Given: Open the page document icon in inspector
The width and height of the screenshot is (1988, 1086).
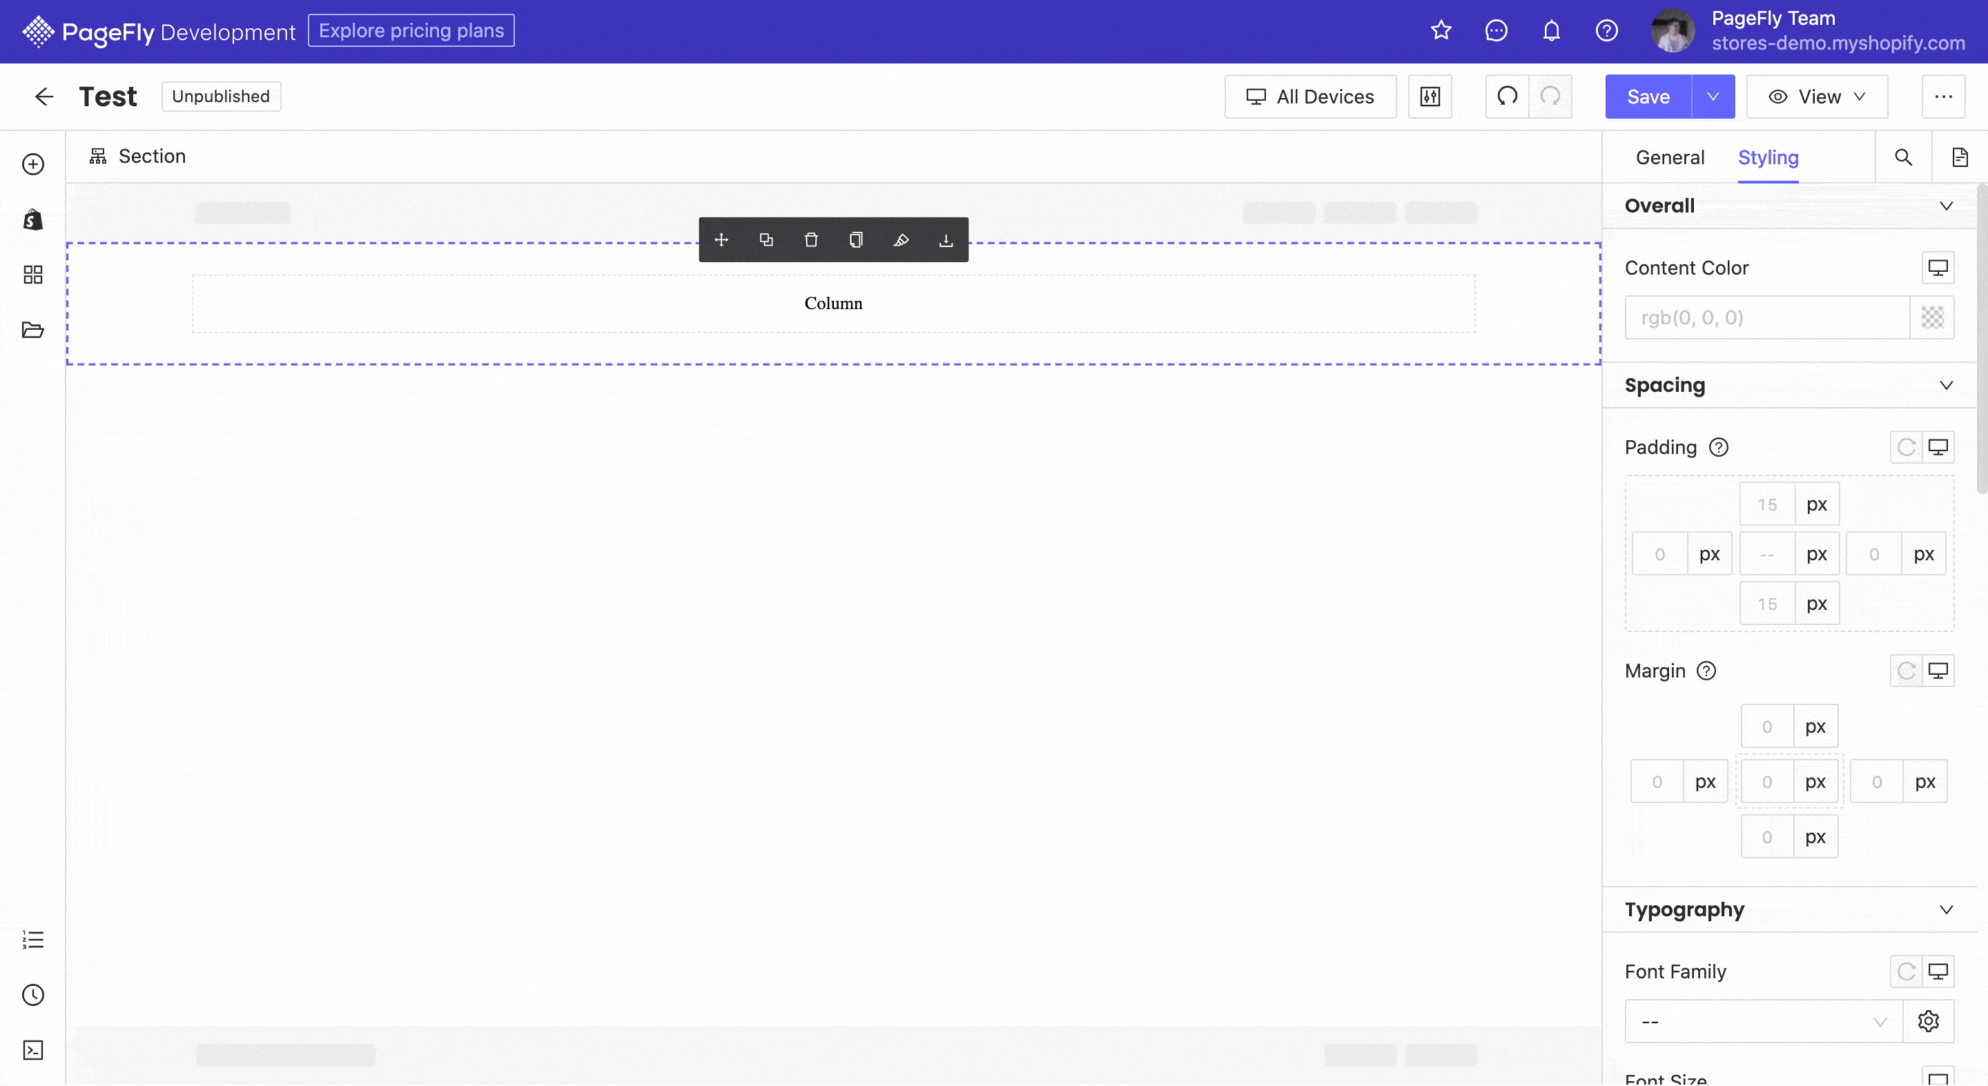Looking at the screenshot, I should pos(1960,157).
